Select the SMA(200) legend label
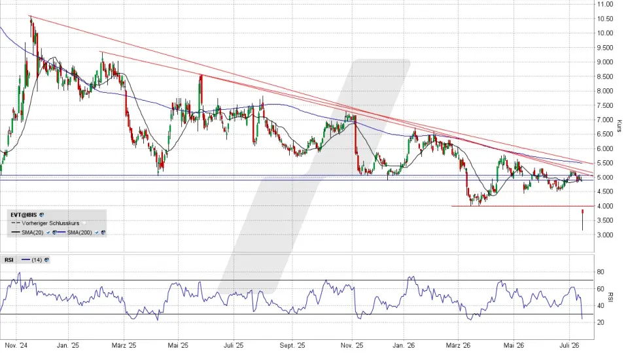 click(x=79, y=233)
